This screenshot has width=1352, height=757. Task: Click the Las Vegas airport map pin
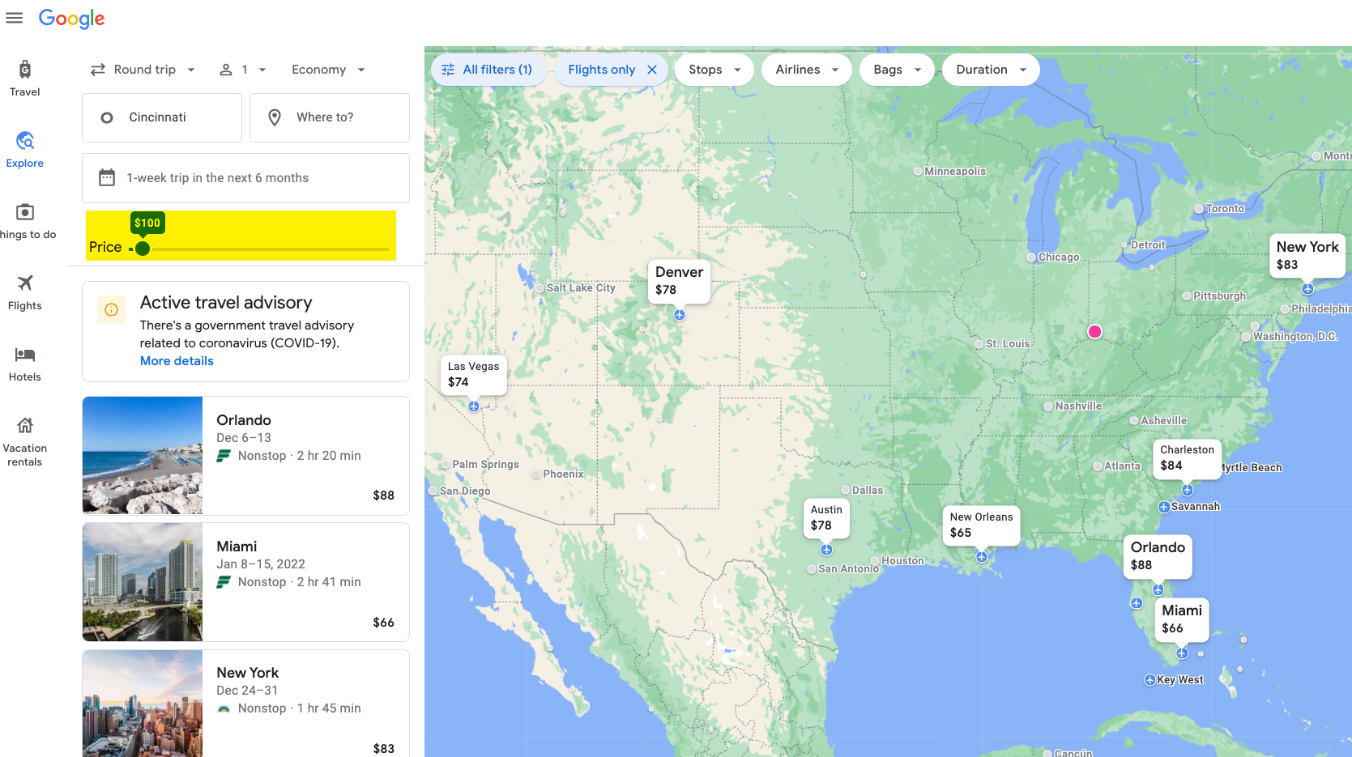(474, 406)
